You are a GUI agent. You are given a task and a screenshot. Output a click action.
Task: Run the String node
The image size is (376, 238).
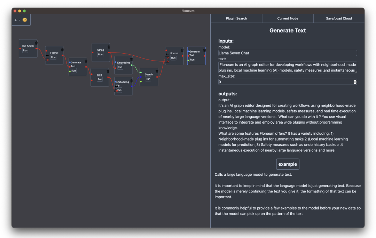coord(100,55)
